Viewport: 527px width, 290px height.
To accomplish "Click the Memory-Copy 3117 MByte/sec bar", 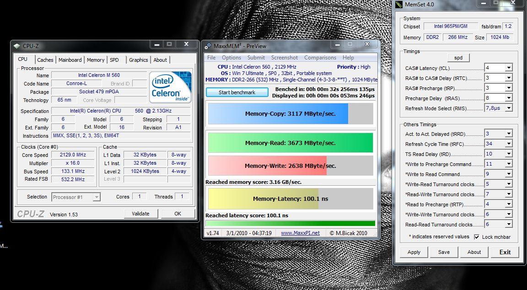I will (290, 113).
